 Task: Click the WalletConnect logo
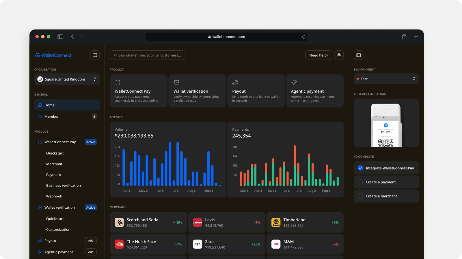coord(53,55)
